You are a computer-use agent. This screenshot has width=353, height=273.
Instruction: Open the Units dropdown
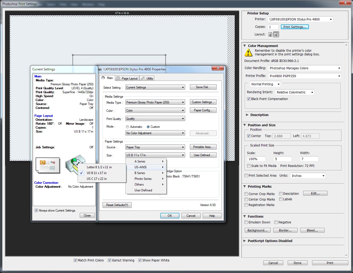point(308,176)
